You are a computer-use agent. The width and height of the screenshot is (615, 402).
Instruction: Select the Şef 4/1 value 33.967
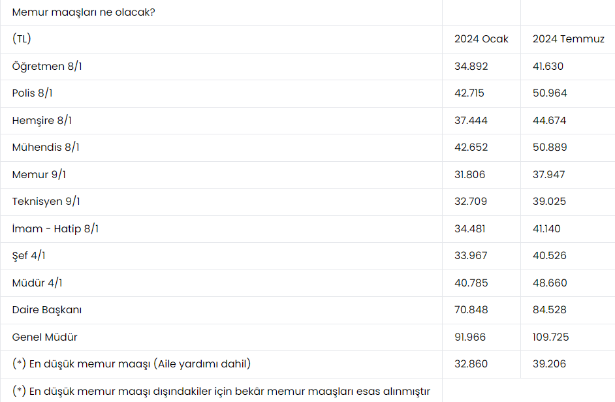pos(471,256)
